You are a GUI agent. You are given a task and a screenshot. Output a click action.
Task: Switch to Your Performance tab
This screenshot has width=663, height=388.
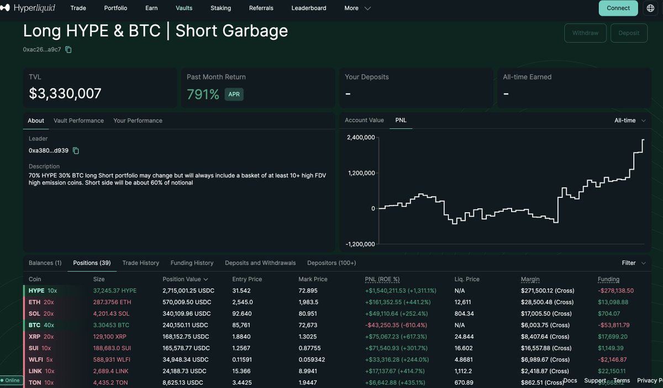[138, 120]
